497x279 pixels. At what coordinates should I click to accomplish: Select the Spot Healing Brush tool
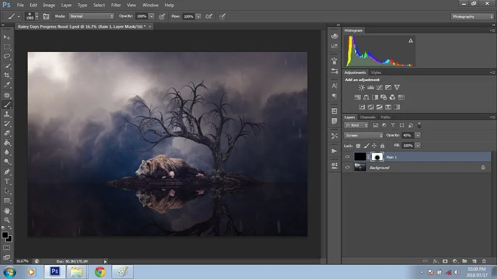pos(7,95)
